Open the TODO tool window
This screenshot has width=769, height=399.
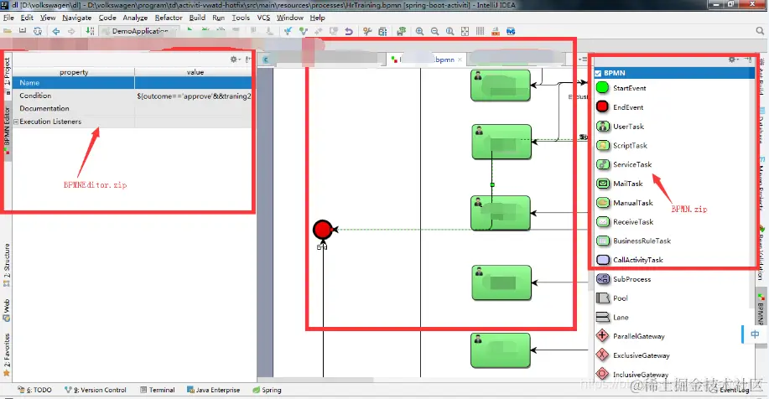coord(35,390)
